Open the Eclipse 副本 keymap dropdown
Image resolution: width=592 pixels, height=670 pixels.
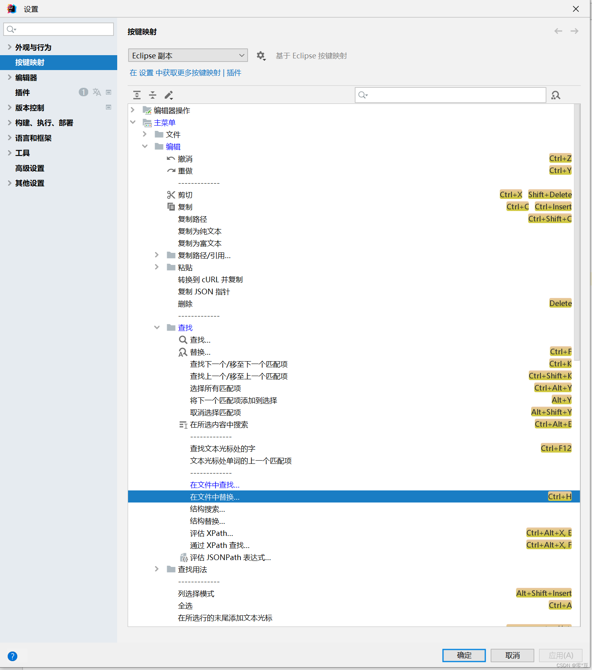click(188, 56)
